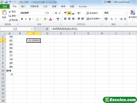Click the Wrap Text button
Screen dimensions: 137x103
coord(92,13)
